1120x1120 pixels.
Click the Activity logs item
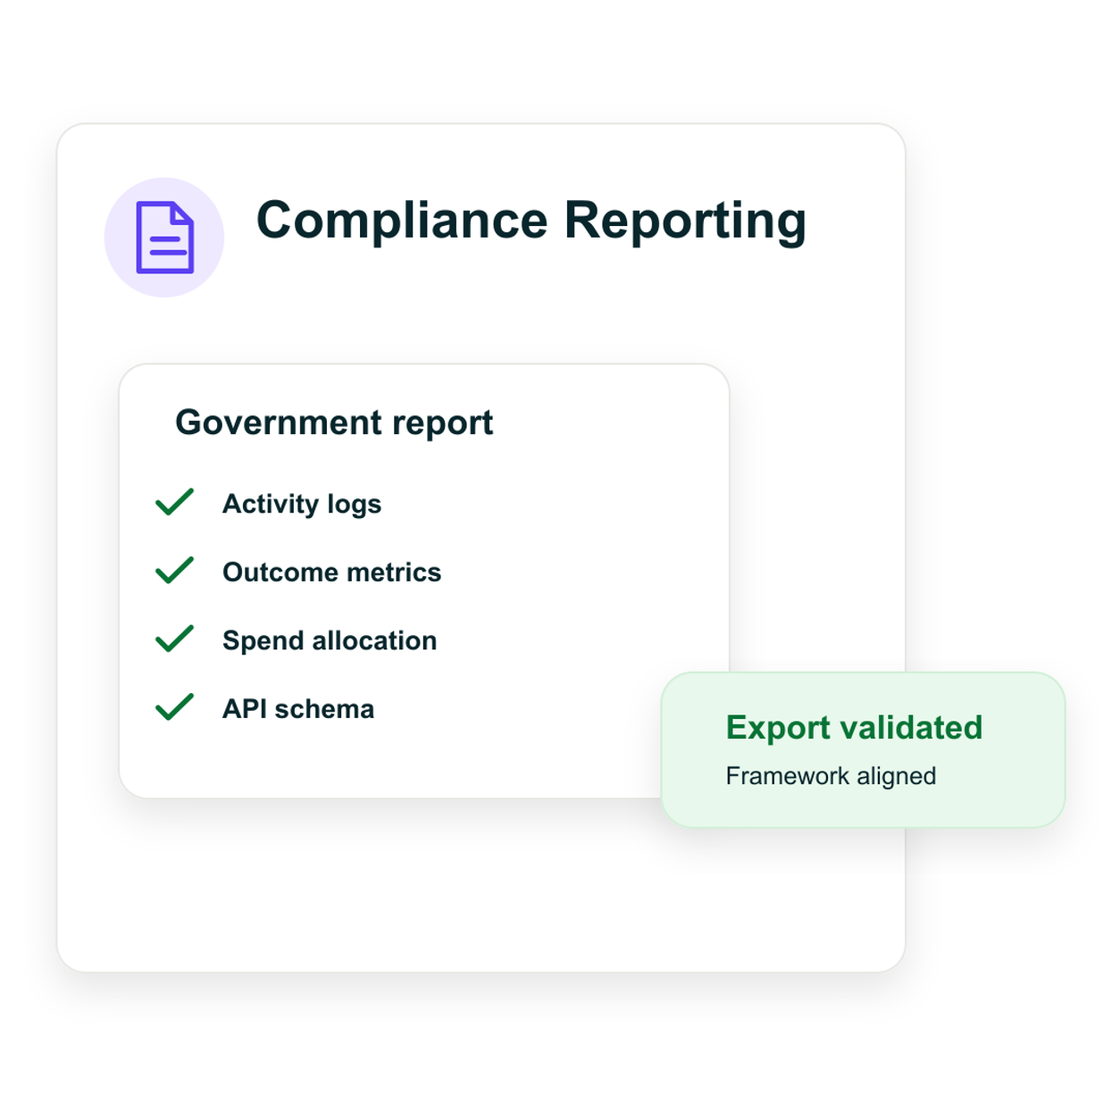pyautogui.click(x=302, y=505)
